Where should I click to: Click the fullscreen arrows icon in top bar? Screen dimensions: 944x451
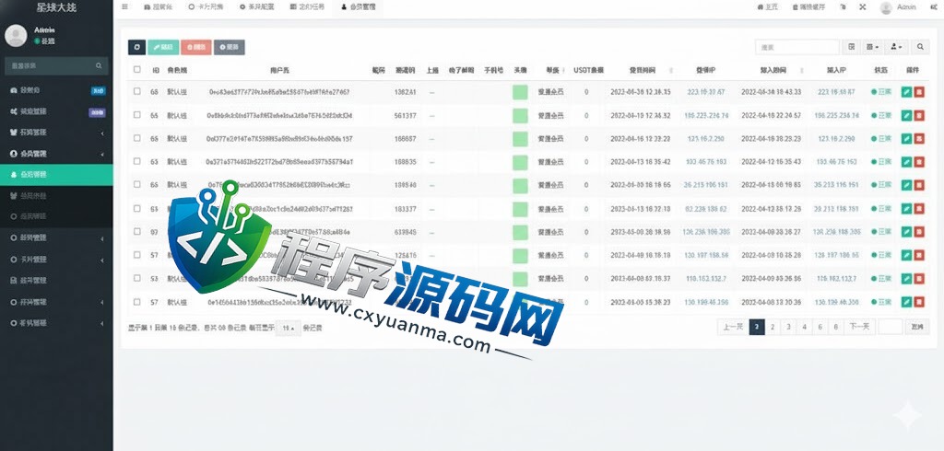tap(863, 7)
